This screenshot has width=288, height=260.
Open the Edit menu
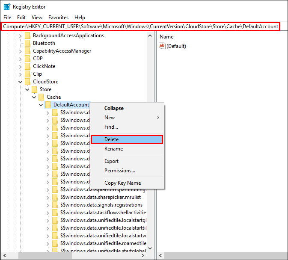pos(21,18)
